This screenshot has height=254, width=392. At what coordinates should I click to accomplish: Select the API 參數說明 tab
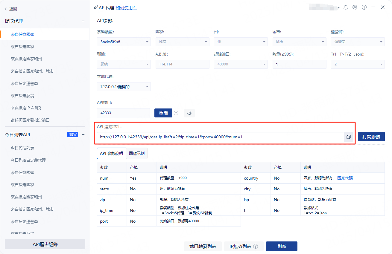111,153
